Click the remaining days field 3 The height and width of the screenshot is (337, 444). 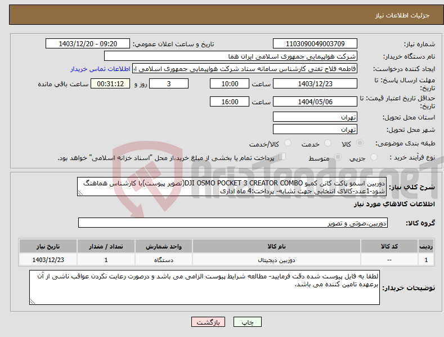point(169,83)
